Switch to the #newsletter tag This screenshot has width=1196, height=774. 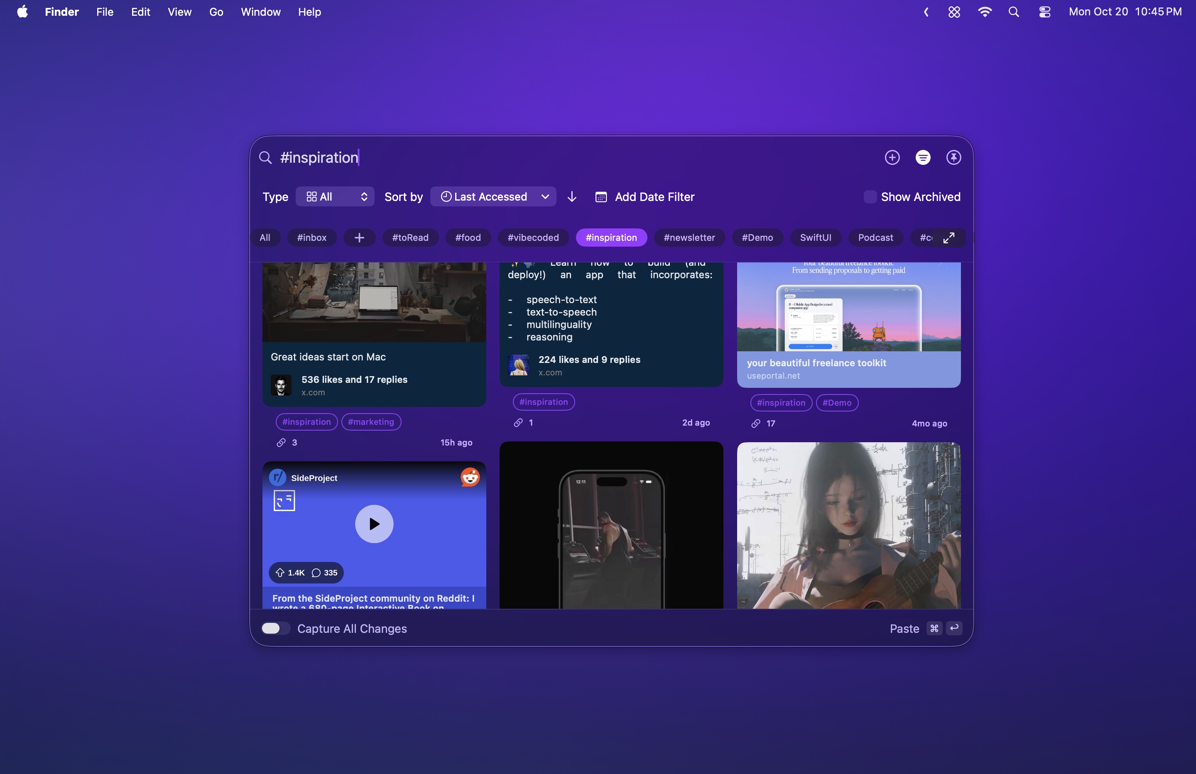tap(689, 238)
